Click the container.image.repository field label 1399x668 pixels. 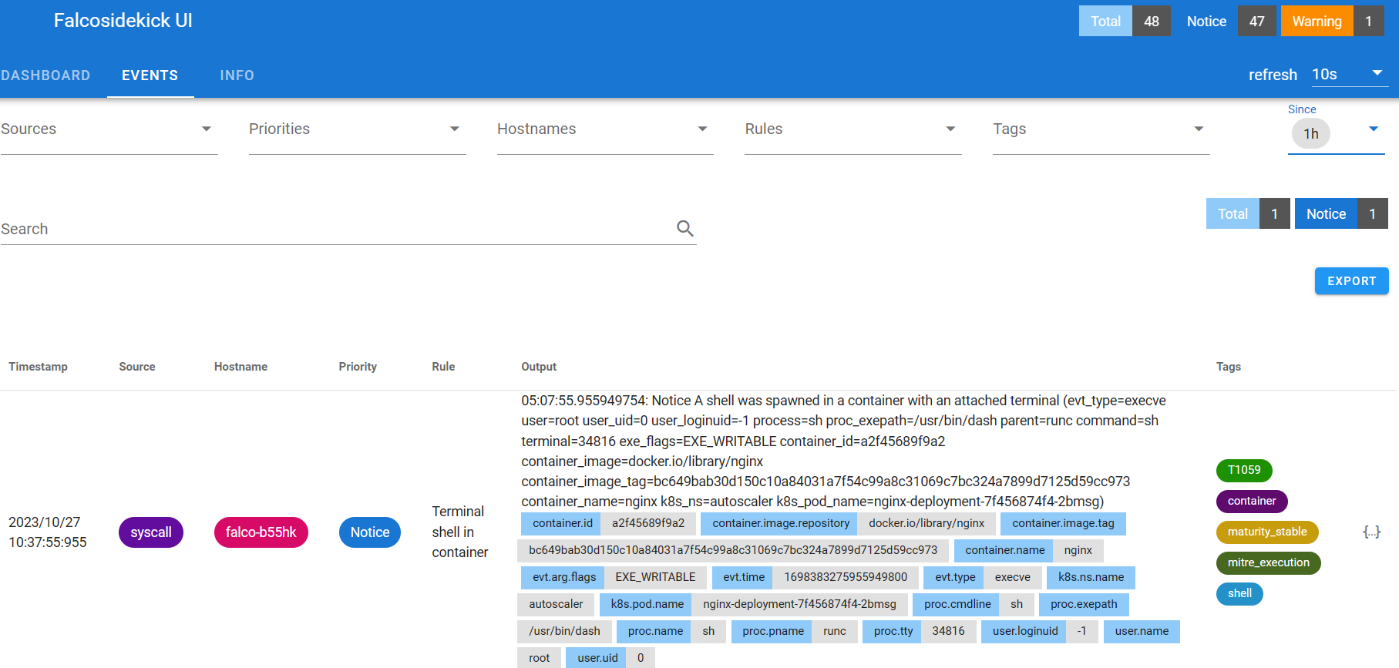coord(781,523)
